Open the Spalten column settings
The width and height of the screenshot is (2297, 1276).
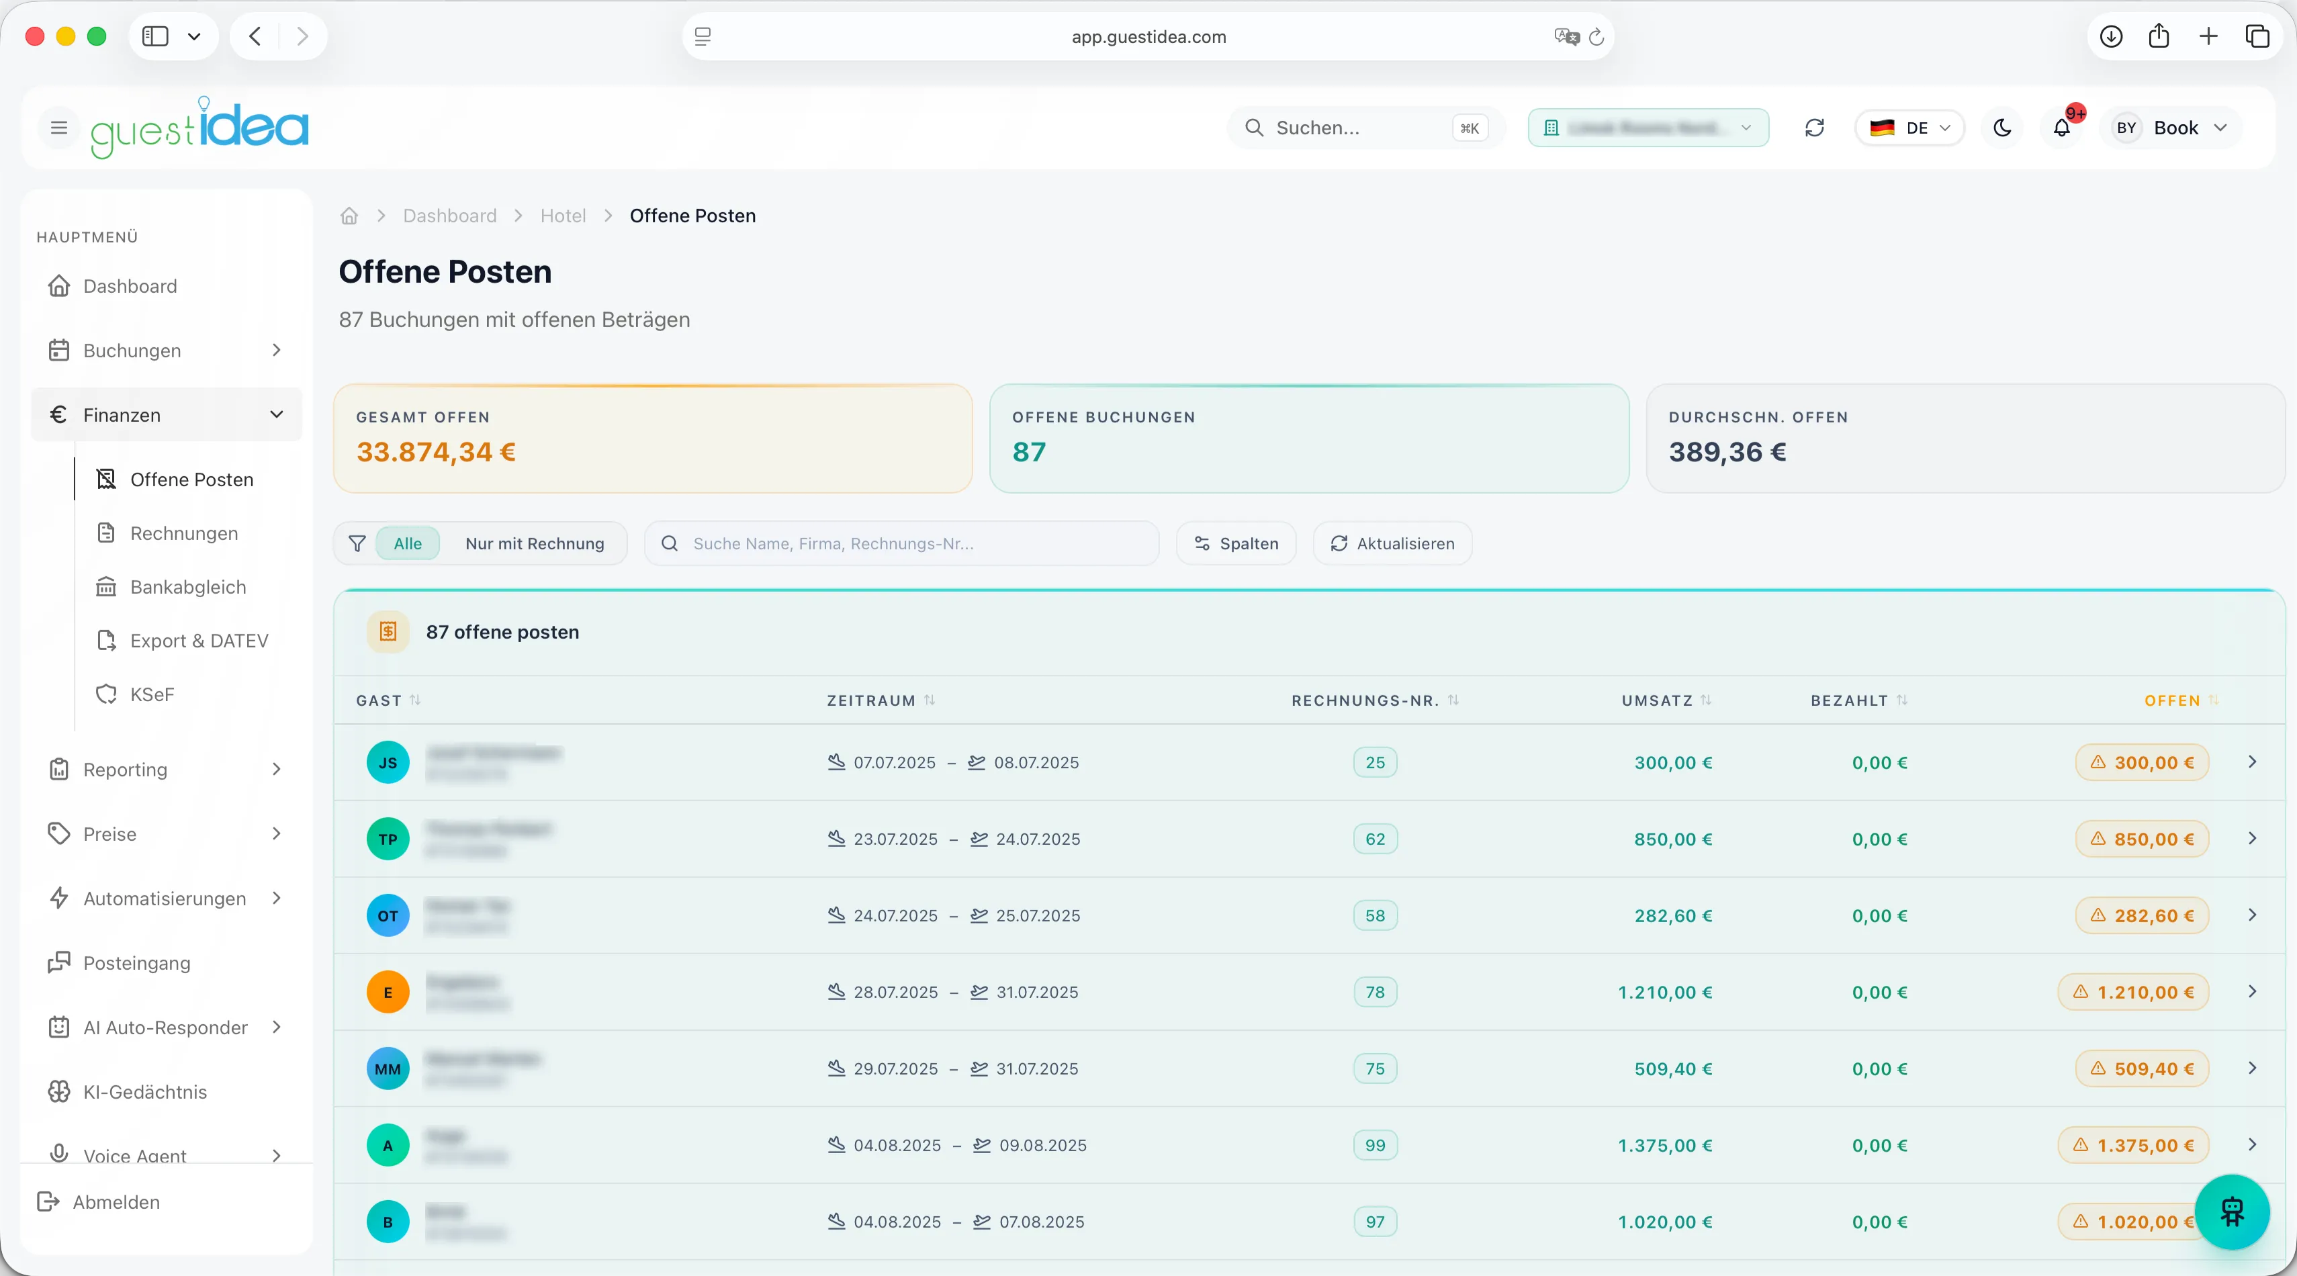pyautogui.click(x=1236, y=543)
